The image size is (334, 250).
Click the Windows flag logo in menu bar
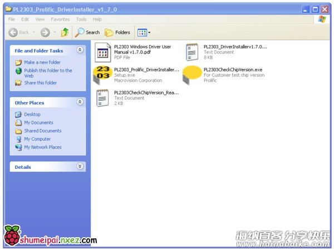point(322,19)
